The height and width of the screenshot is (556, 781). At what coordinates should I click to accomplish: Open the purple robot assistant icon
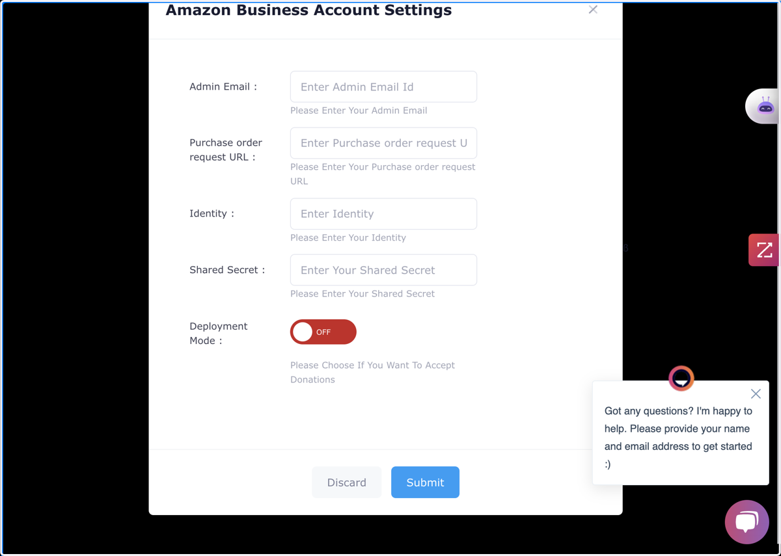[765, 106]
